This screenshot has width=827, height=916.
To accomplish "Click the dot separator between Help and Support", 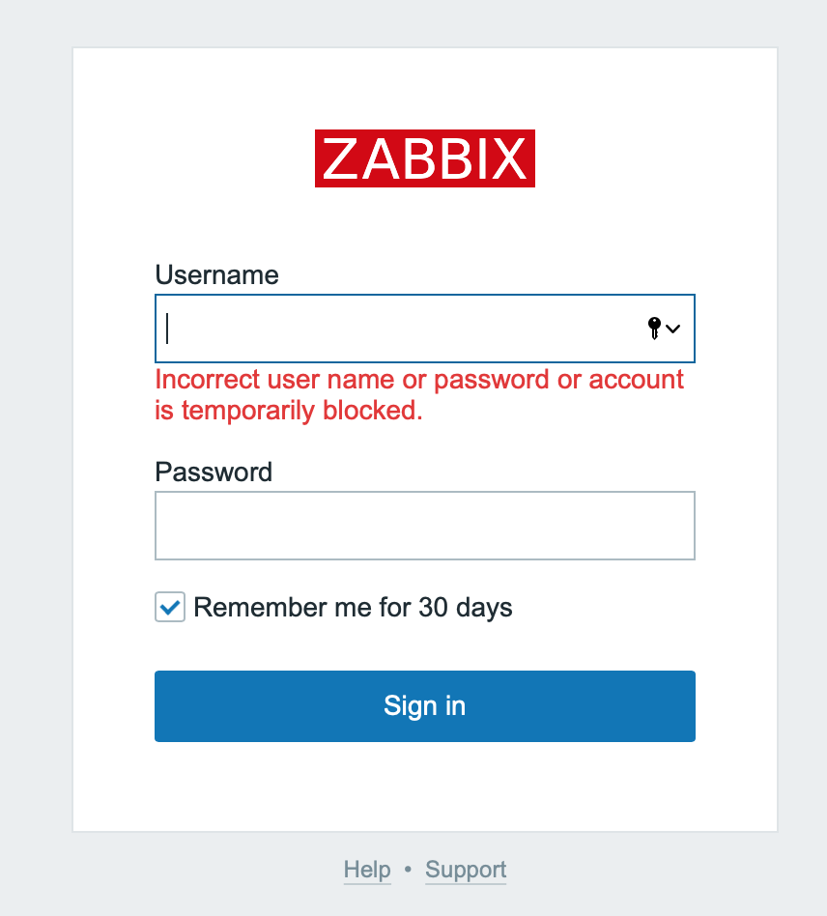I will point(408,870).
